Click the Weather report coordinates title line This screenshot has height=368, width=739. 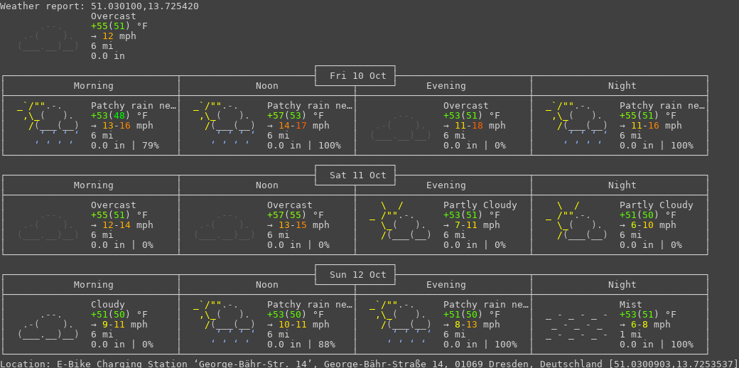pyautogui.click(x=99, y=6)
